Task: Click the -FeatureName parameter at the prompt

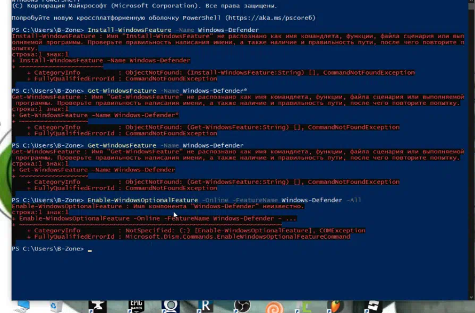Action: click(255, 200)
